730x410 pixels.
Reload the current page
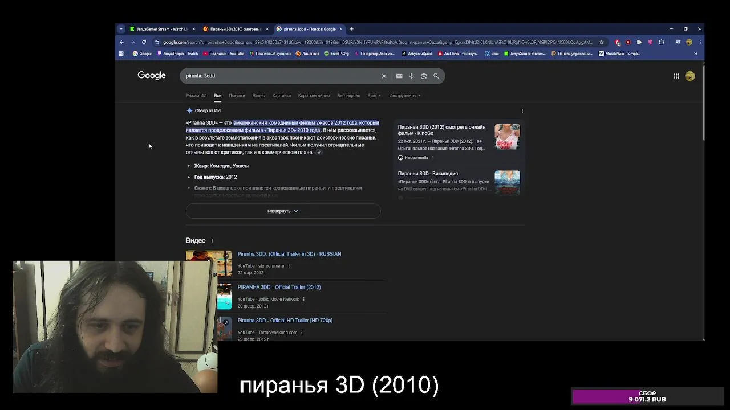[x=144, y=42]
